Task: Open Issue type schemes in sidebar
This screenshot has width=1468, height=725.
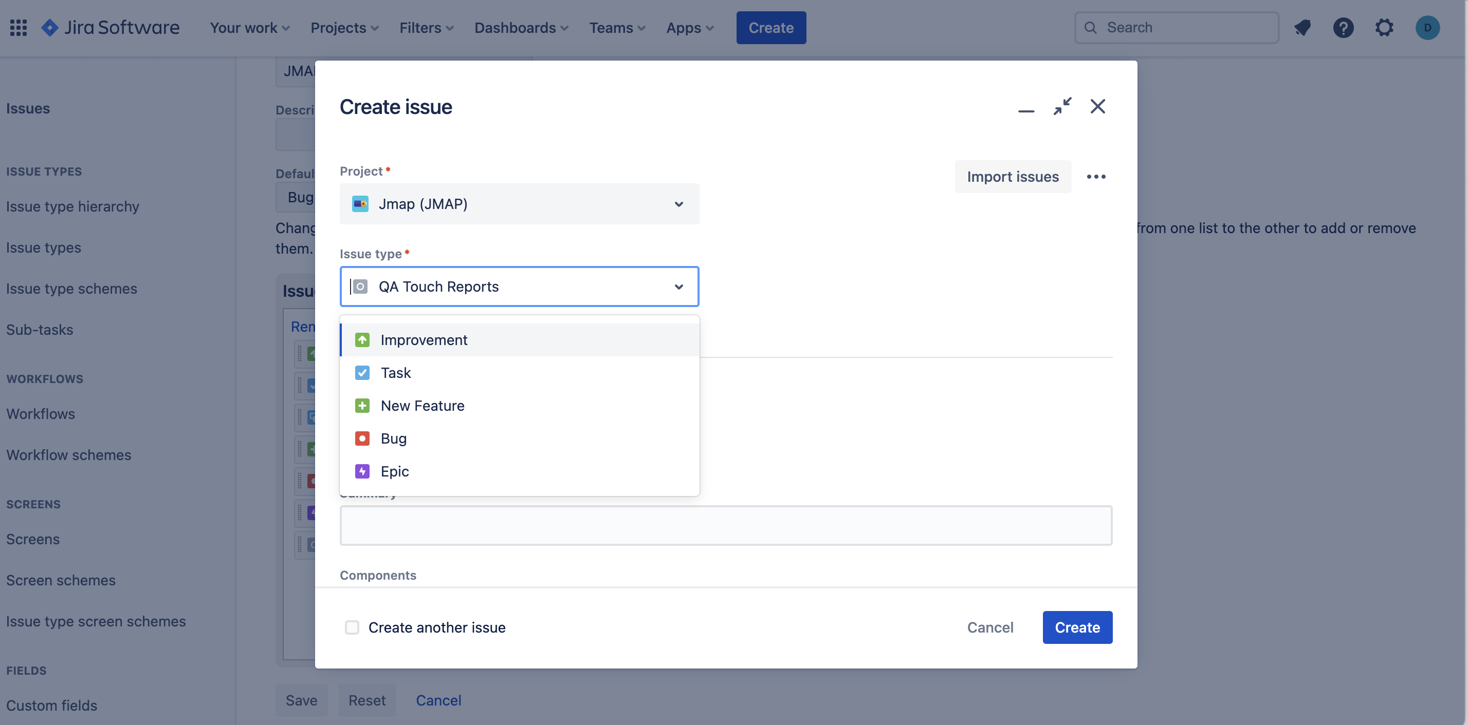Action: point(71,289)
